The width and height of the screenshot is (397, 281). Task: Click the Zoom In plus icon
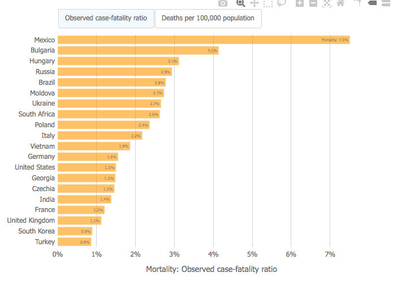(299, 3)
